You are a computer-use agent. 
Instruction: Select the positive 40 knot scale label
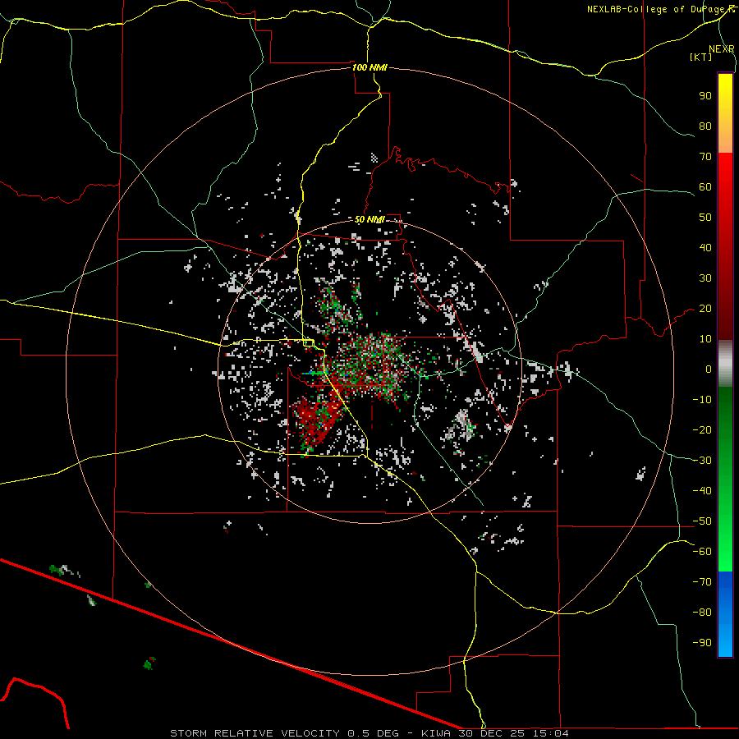point(705,248)
